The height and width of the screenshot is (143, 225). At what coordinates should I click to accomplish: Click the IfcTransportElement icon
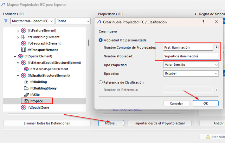coord(24,50)
